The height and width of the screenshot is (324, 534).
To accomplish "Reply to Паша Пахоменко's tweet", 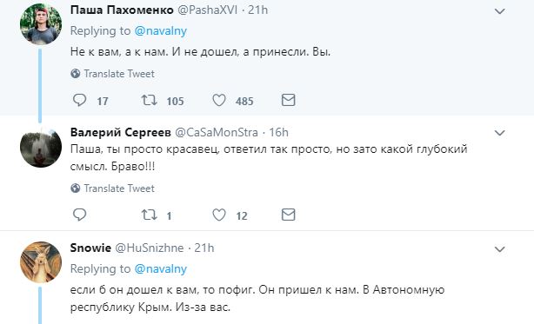I will [x=80, y=100].
